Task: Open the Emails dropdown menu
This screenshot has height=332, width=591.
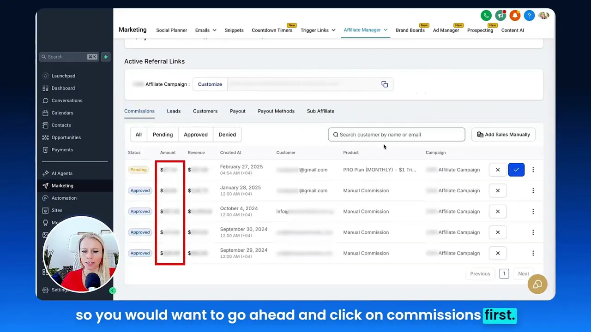Action: (x=205, y=30)
